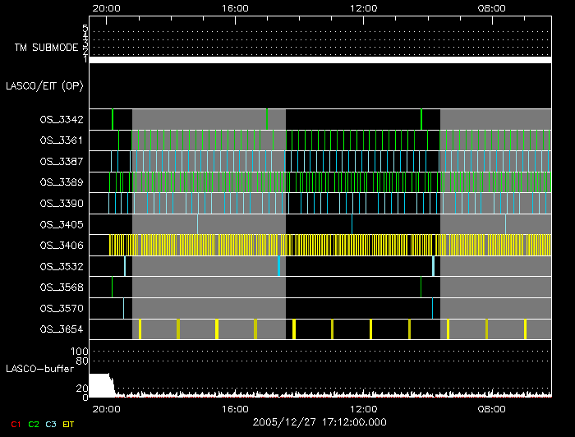
Task: Click the 2005/12/27 17:12:00.000 timestamp
Action: (318, 421)
